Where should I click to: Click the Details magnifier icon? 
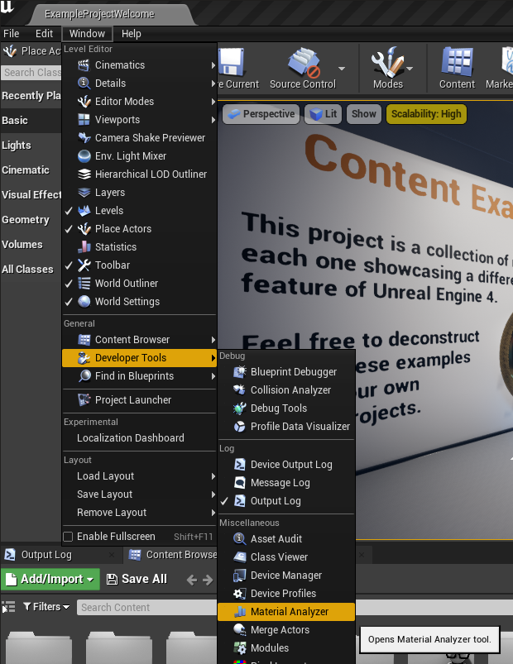[x=84, y=84]
